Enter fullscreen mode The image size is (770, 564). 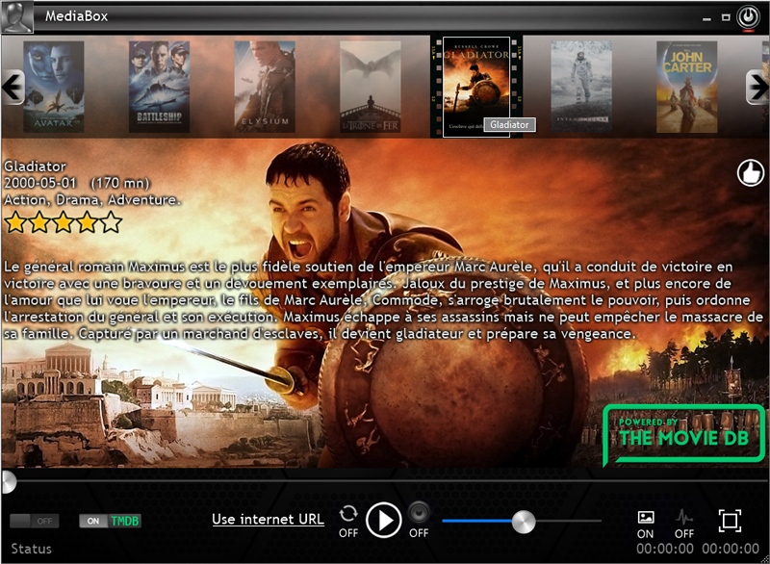730,521
